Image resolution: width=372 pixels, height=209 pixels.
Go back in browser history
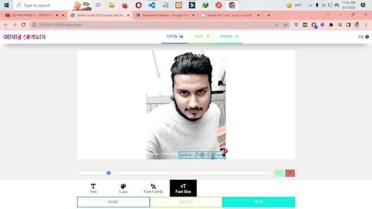tap(6, 25)
